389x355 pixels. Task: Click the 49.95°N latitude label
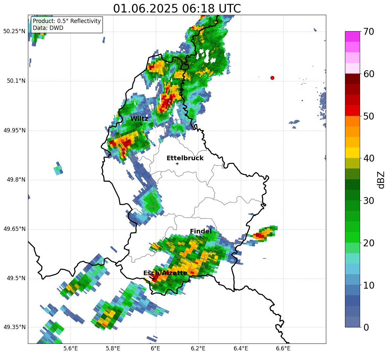pos(14,130)
